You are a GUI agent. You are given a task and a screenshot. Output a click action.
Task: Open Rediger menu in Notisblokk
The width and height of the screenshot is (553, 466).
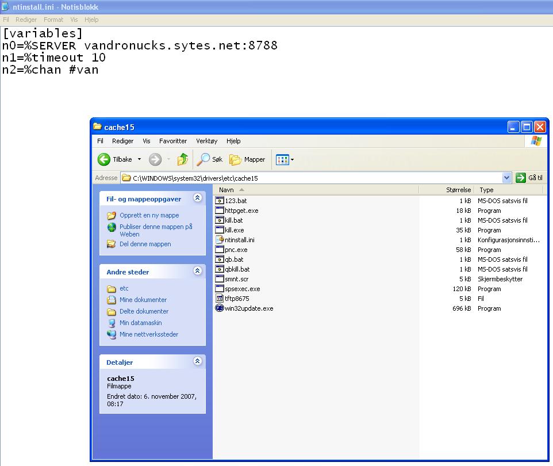pos(26,20)
